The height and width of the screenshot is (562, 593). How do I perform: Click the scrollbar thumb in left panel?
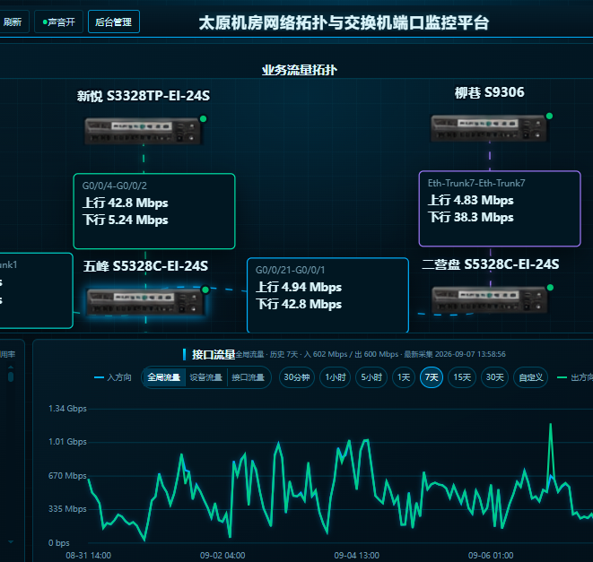pyautogui.click(x=11, y=376)
